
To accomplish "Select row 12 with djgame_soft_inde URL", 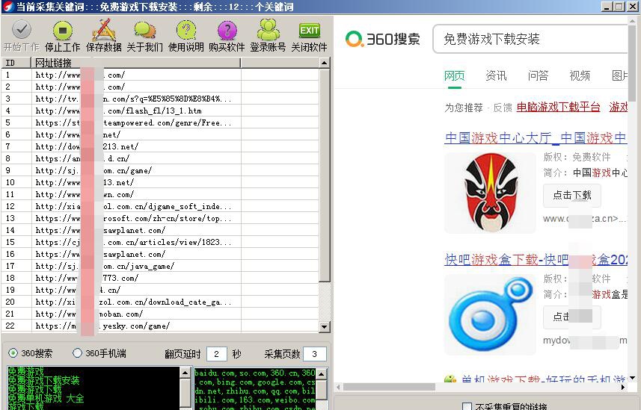I will tap(160, 206).
